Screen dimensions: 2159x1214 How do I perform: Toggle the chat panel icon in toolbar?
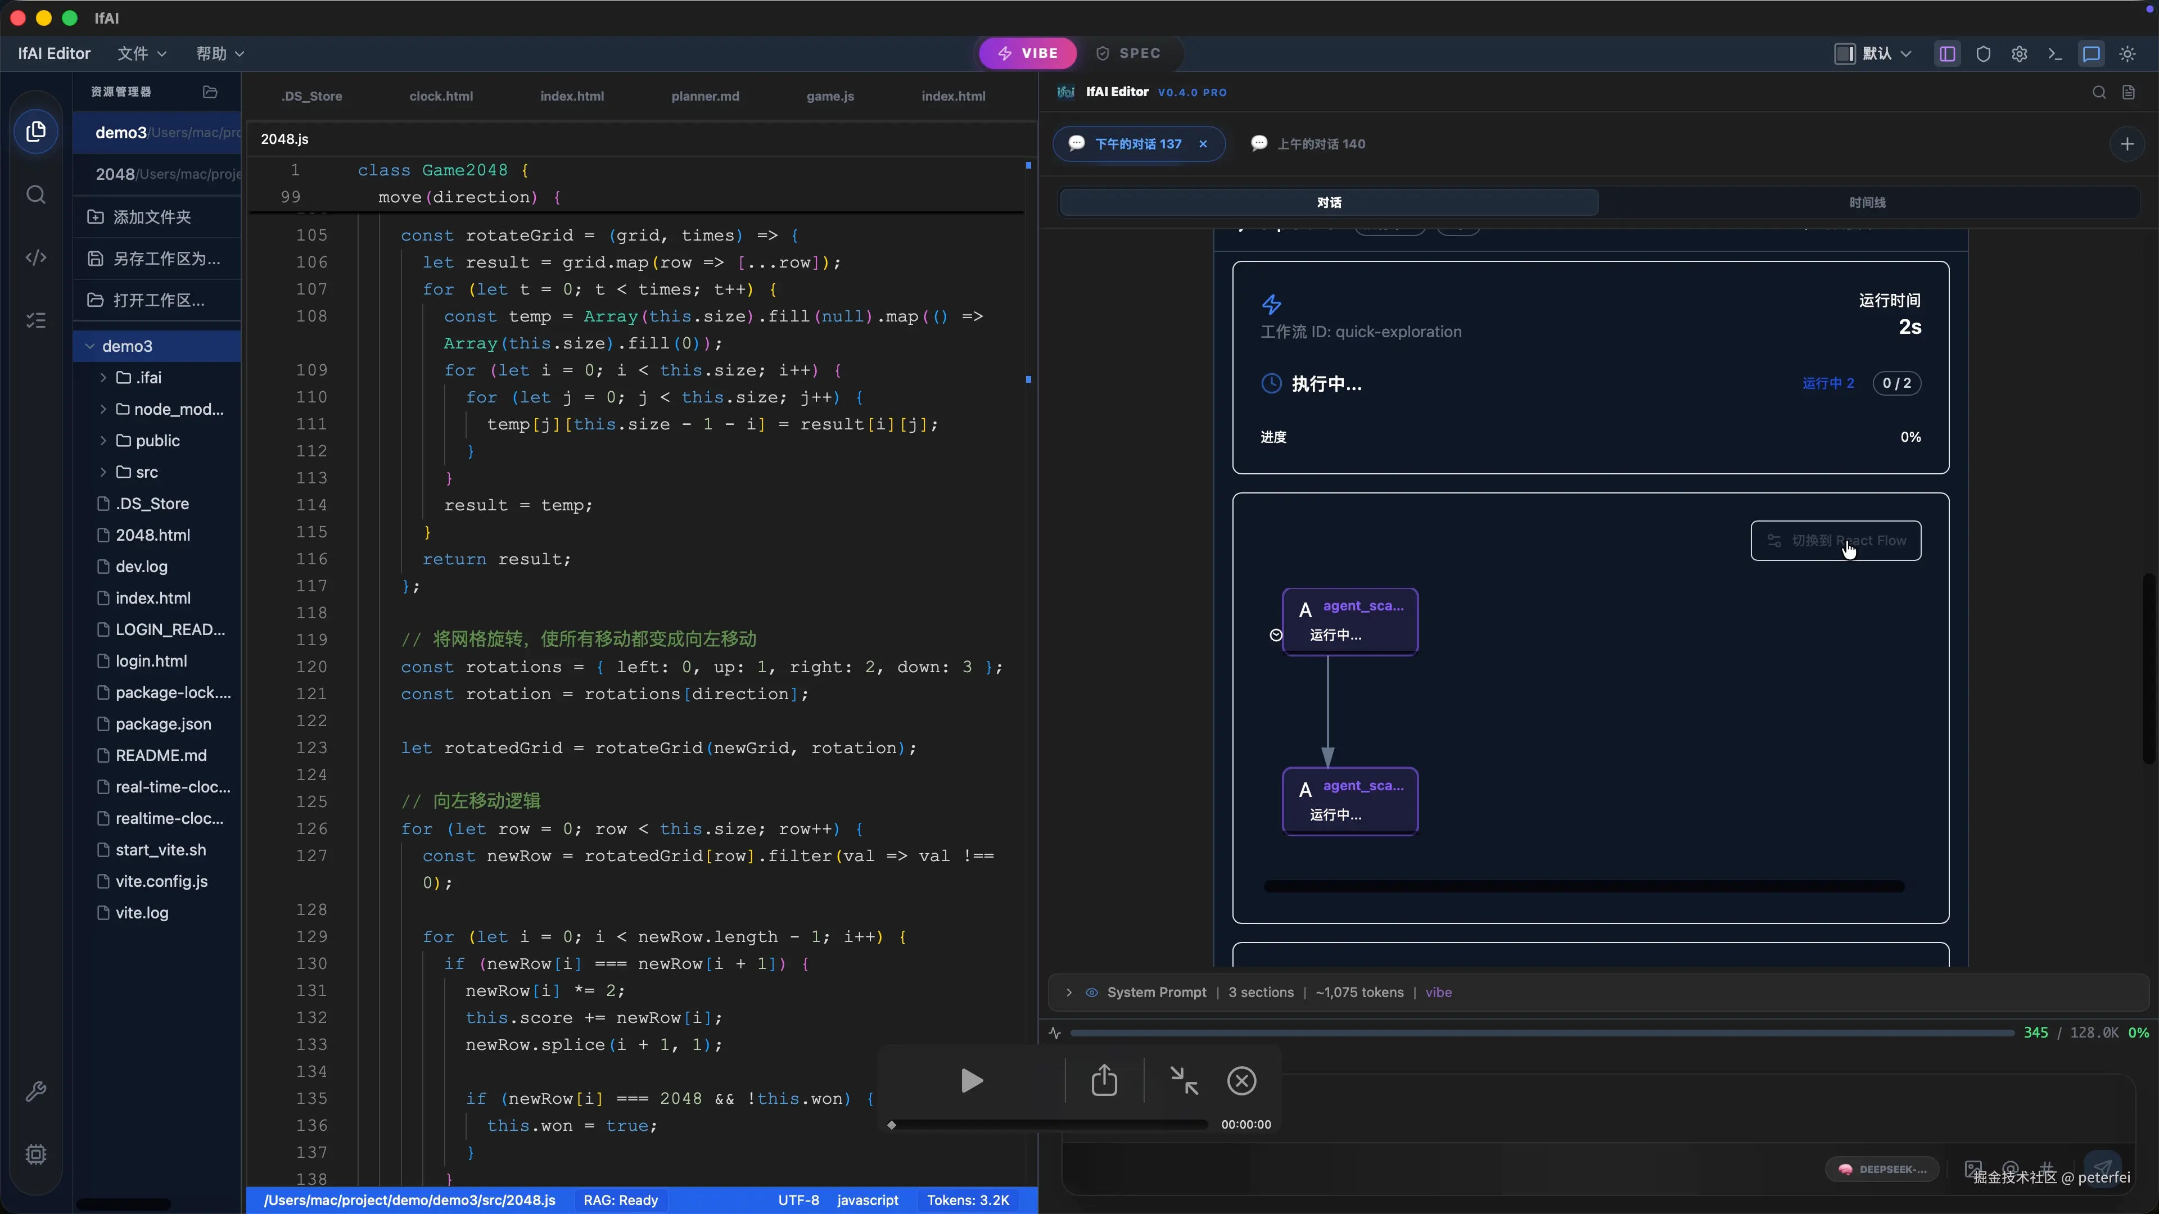click(x=2091, y=53)
